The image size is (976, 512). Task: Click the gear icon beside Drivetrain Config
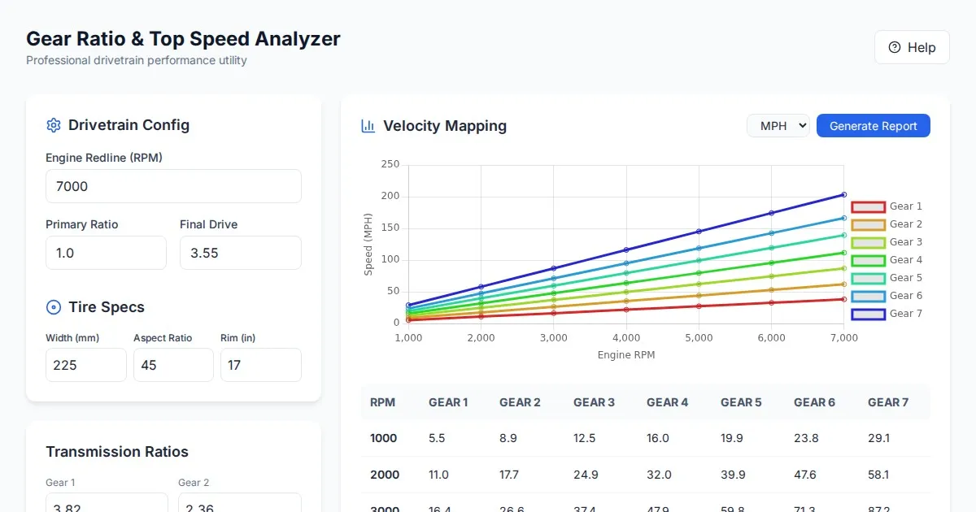click(54, 125)
